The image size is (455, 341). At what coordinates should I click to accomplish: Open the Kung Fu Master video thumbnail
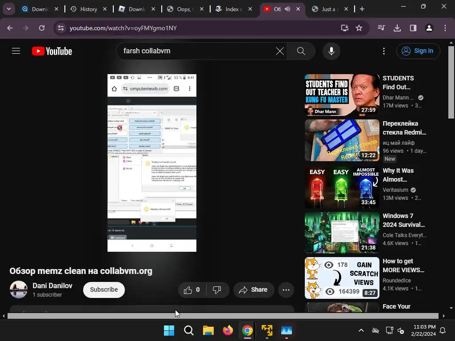click(x=342, y=95)
